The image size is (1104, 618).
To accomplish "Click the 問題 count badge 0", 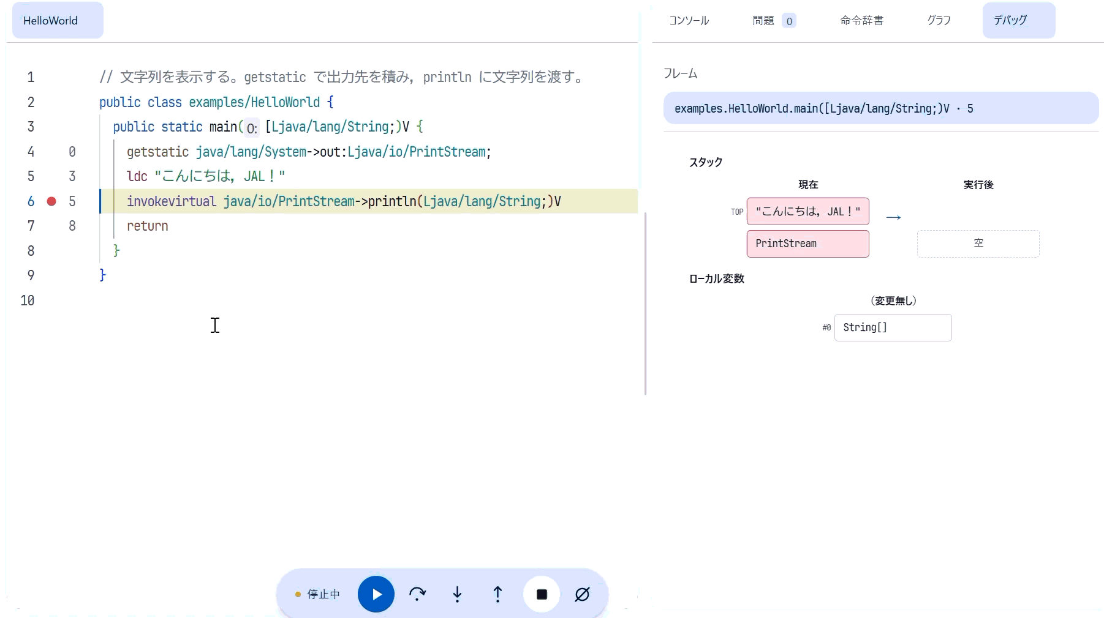I will coord(789,21).
